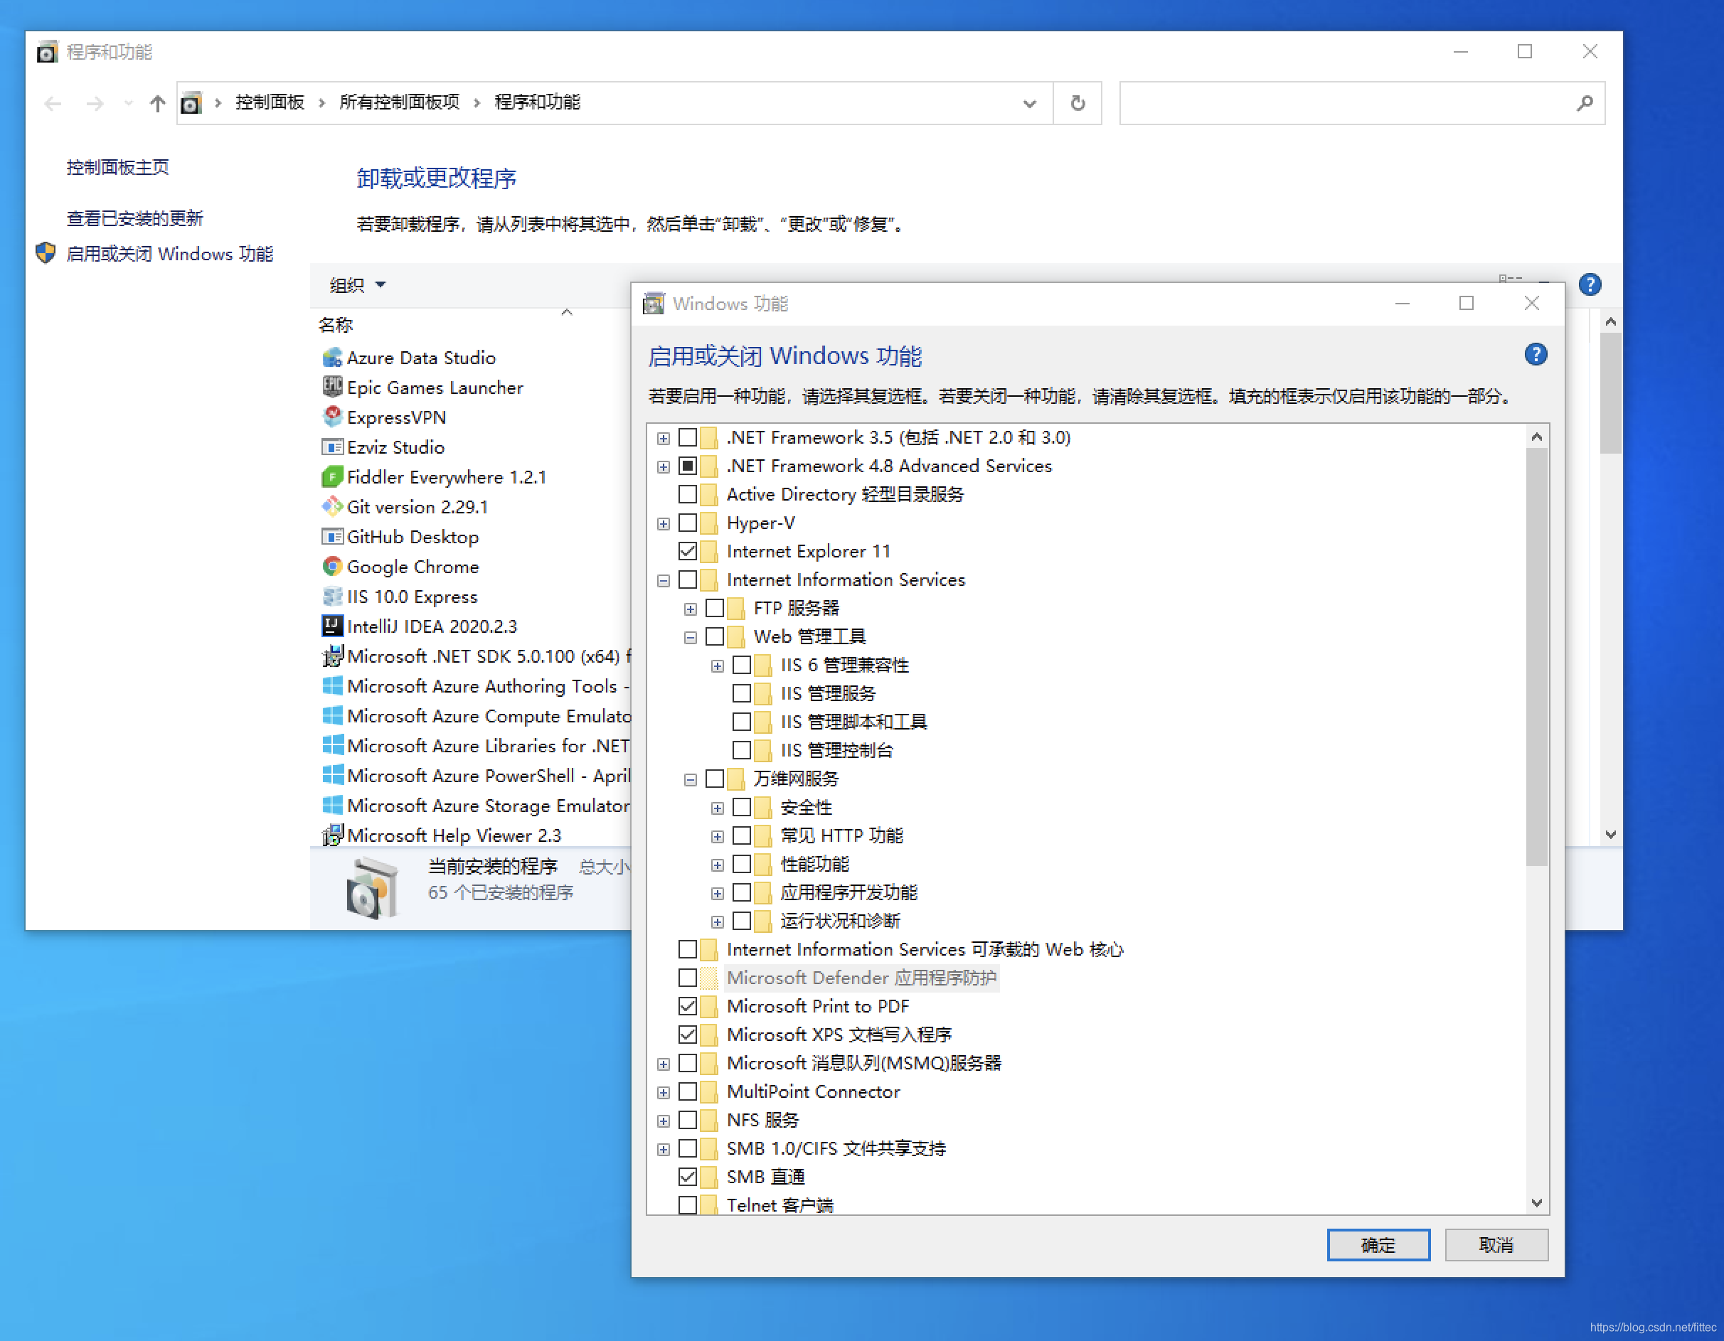The height and width of the screenshot is (1341, 1724).
Task: Click the search magnifier icon in Programs window
Action: [1585, 103]
